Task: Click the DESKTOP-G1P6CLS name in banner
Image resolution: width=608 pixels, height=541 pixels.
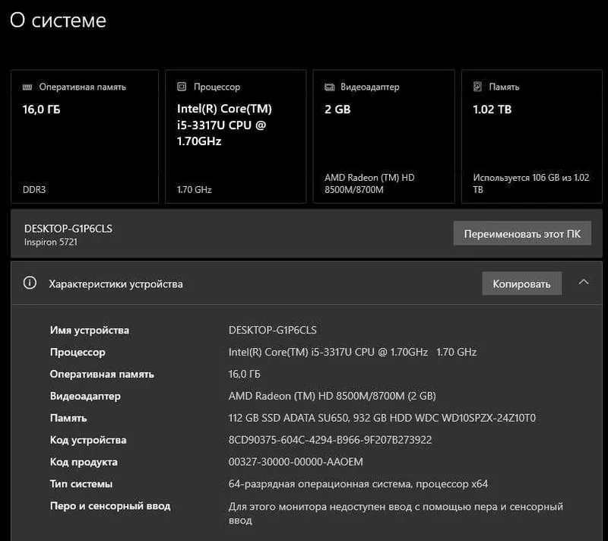Action: click(x=68, y=229)
